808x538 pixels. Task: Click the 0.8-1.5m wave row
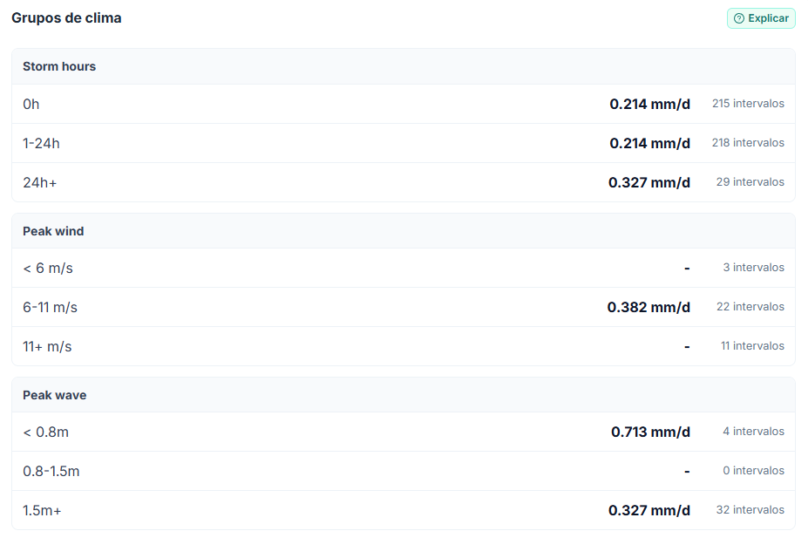pos(404,471)
